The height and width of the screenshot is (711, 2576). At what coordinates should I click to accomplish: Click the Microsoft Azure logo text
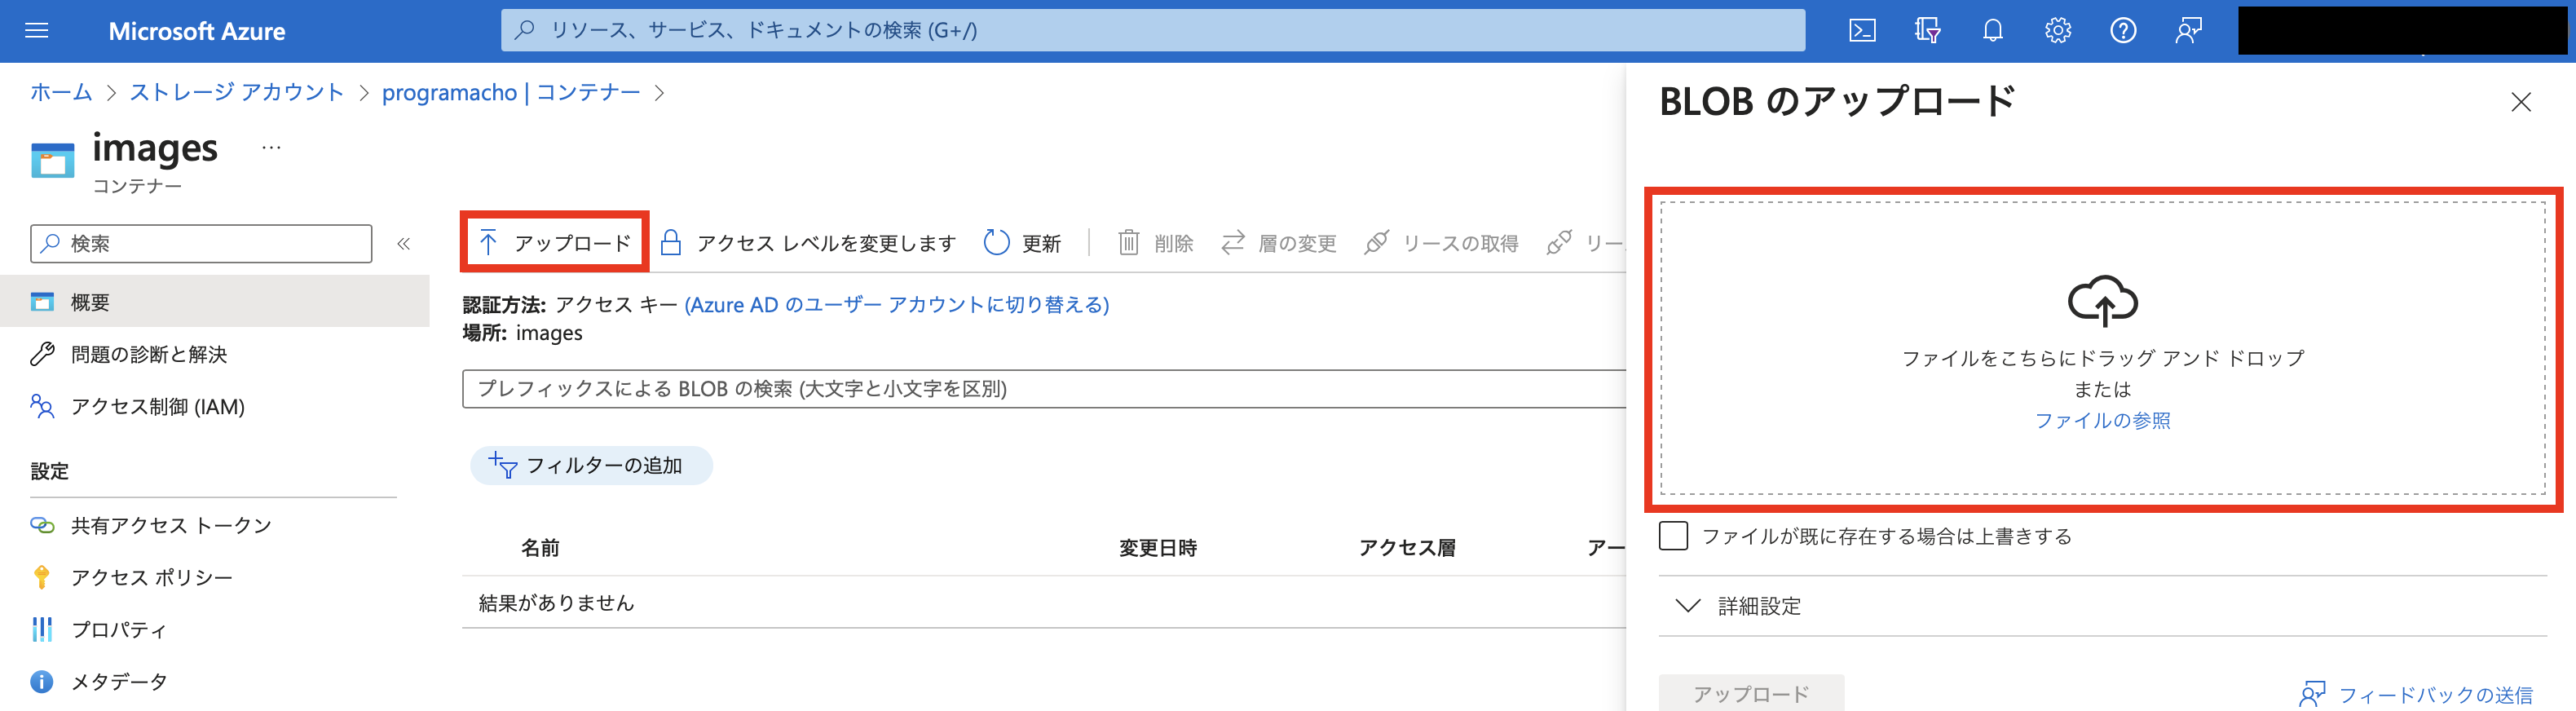click(197, 31)
